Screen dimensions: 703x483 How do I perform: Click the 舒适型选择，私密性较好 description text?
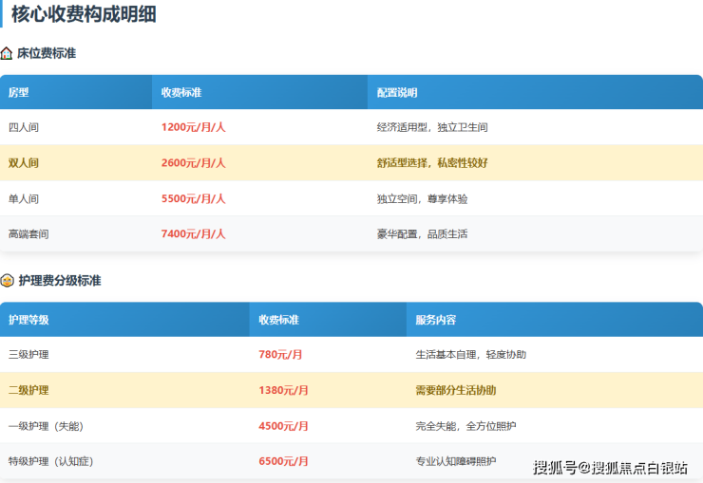[x=432, y=163]
